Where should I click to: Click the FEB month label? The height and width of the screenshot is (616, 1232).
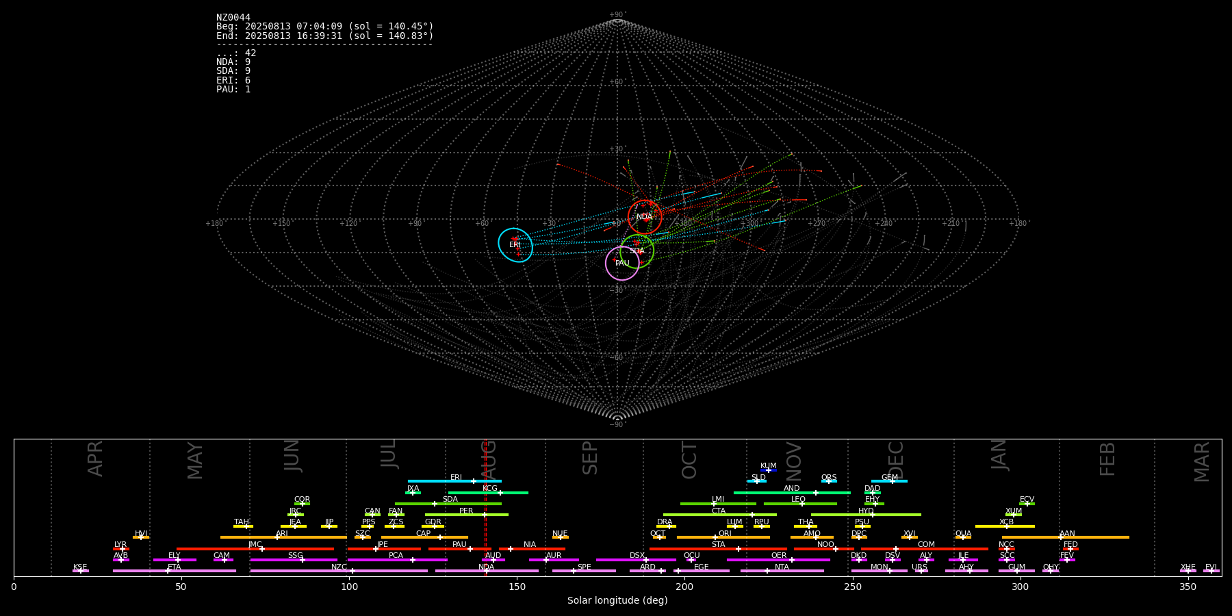tap(1107, 459)
